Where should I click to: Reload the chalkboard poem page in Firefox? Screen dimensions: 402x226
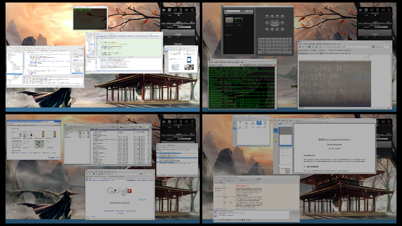click(309, 47)
